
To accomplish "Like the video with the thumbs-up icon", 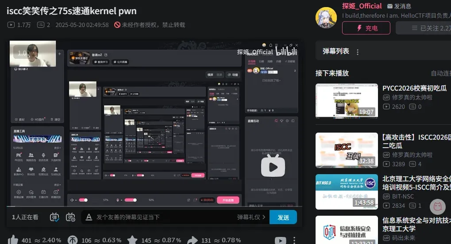I will pyautogui.click(x=13, y=240).
